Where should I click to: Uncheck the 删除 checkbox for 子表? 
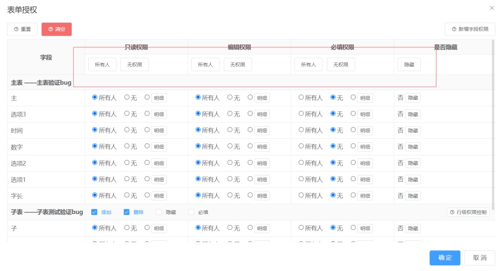coord(127,212)
